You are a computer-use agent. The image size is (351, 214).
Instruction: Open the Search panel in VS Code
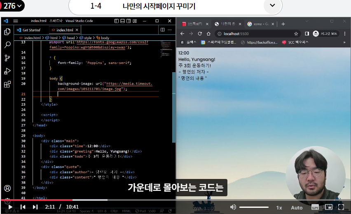(7, 45)
